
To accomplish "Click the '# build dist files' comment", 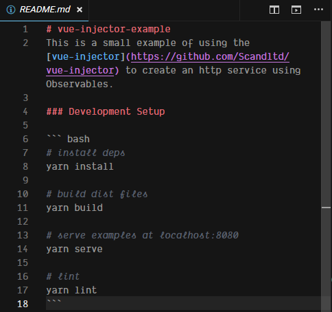I will coord(97,194).
